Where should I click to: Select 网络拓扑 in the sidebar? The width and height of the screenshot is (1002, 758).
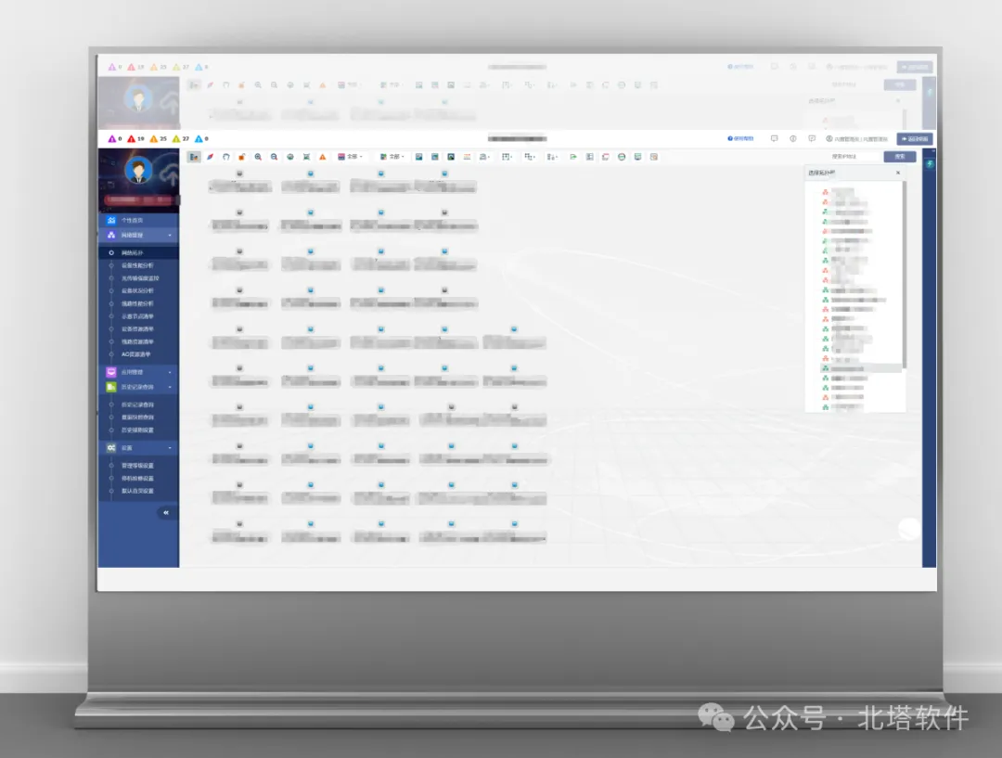(x=138, y=253)
